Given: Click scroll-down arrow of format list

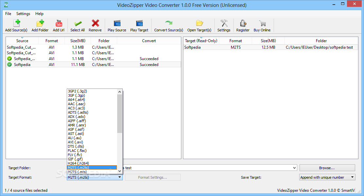Looking at the screenshot, I should (119, 171).
